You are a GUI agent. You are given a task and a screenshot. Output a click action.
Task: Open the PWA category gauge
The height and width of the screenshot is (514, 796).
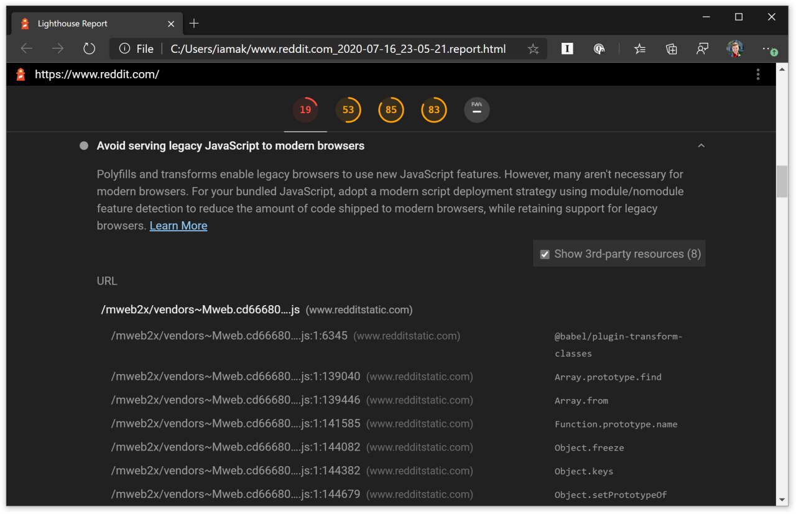[x=477, y=110]
